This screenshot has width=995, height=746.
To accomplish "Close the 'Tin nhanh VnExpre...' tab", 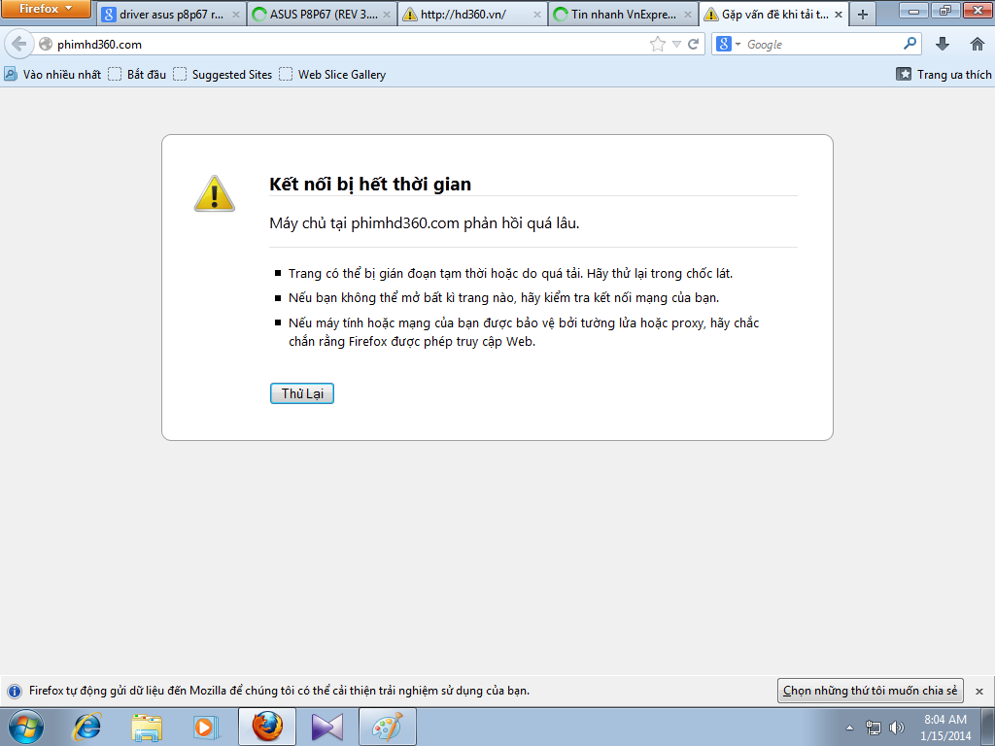I will [x=687, y=14].
